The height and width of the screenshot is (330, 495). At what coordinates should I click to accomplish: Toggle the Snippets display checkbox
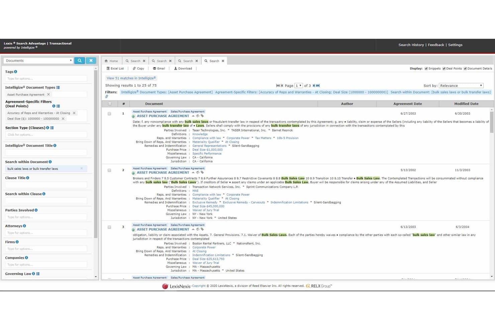426,69
